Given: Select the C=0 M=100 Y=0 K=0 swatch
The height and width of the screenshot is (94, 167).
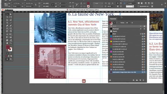Looking at the screenshot, I should (128, 39).
